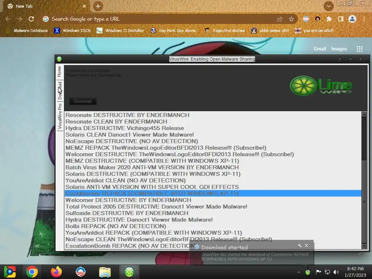Click the volume speaker tray icon
Viewport: 372px width, 279px height.
[x=336, y=272]
